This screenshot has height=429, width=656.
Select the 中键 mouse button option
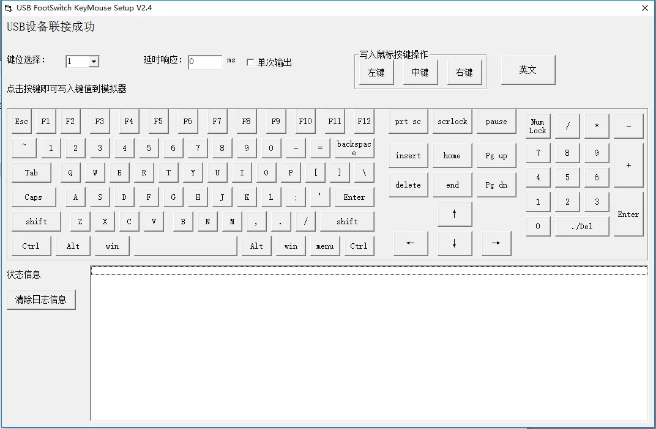420,73
